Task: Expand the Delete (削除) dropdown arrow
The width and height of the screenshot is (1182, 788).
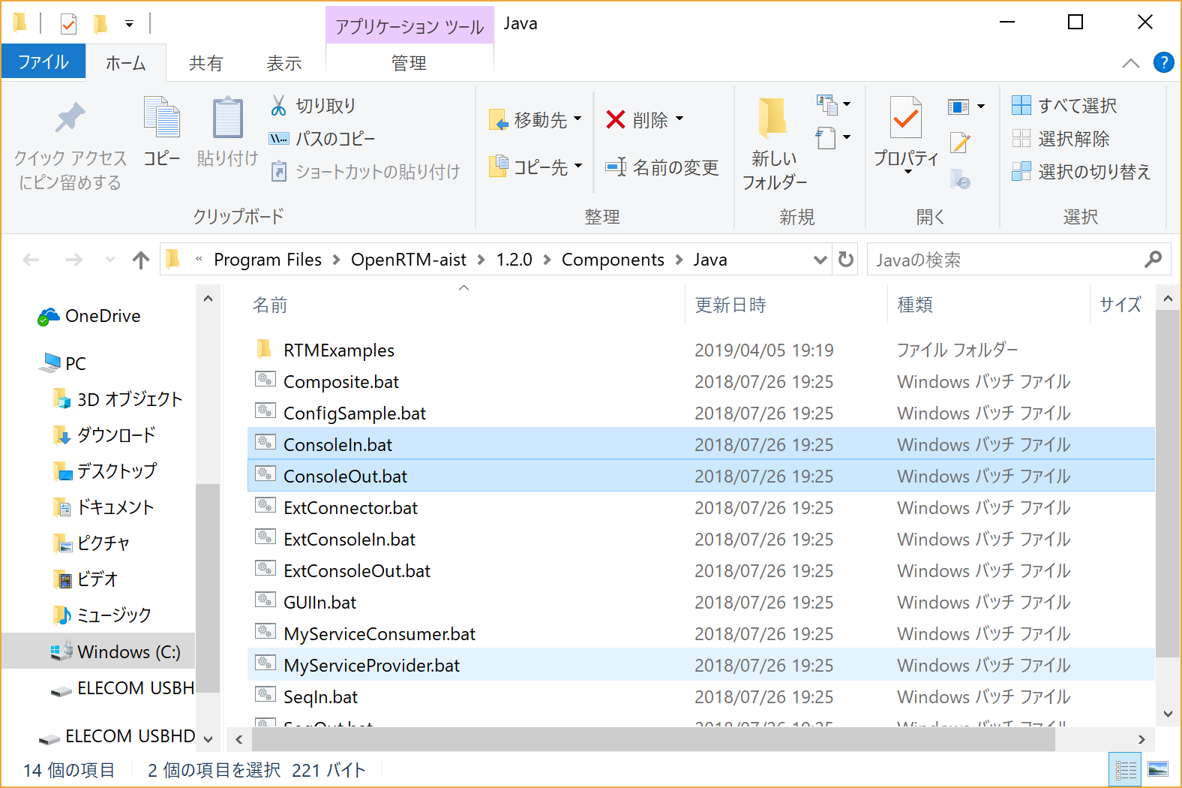Action: pos(679,119)
